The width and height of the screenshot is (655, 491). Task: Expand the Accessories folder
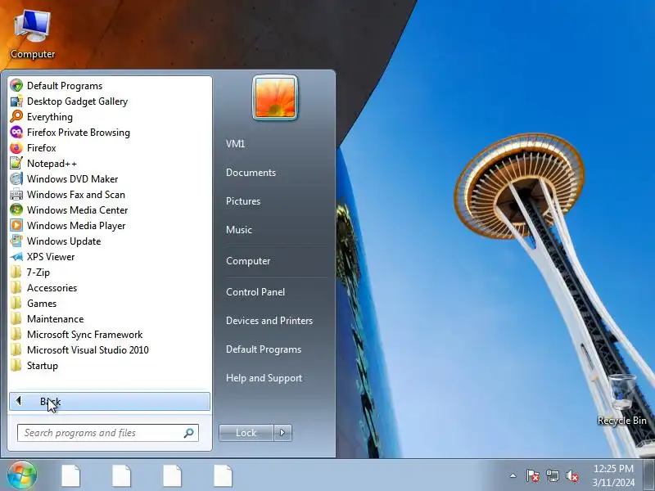[x=110, y=288]
